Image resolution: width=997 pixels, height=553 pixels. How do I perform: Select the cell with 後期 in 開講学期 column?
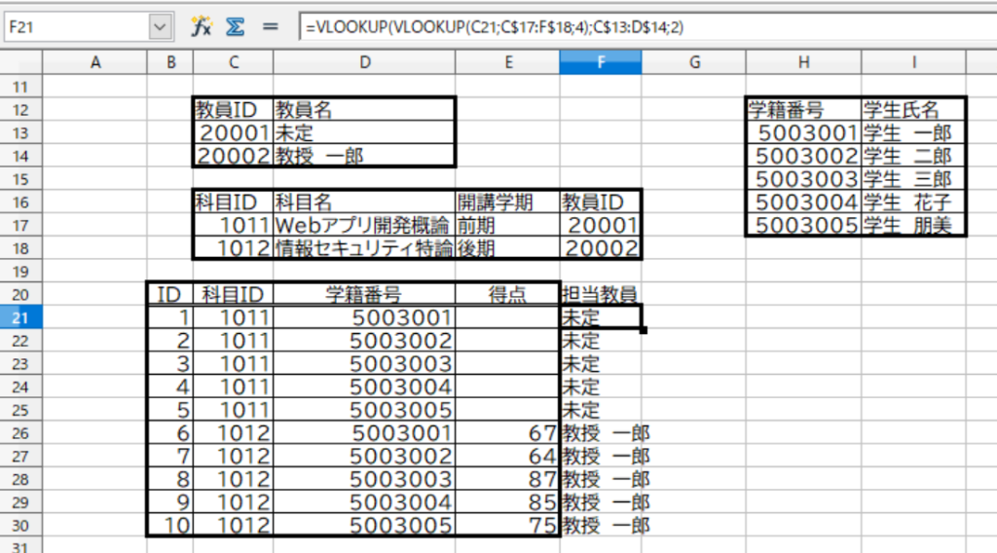click(506, 248)
